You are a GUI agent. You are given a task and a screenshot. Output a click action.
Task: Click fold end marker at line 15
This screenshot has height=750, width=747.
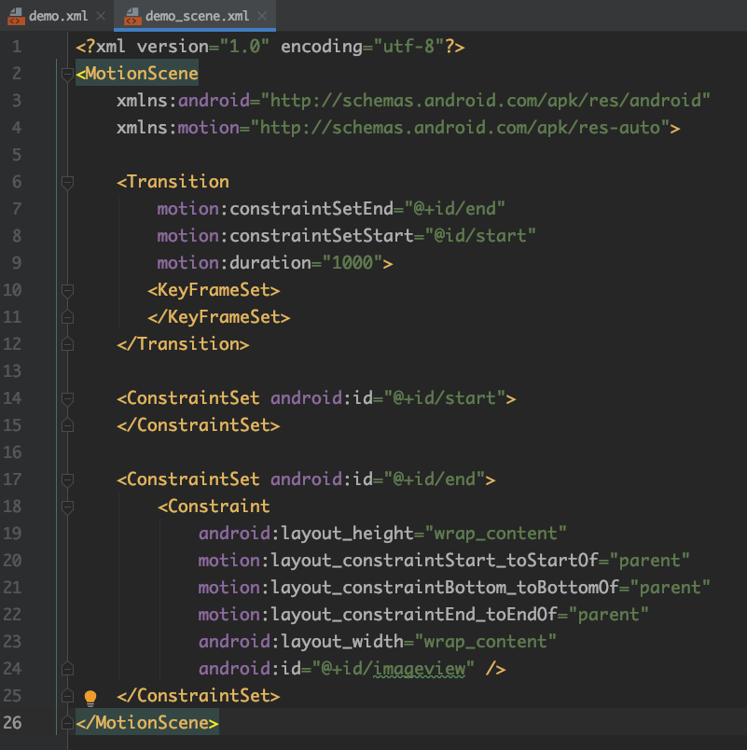tap(67, 425)
